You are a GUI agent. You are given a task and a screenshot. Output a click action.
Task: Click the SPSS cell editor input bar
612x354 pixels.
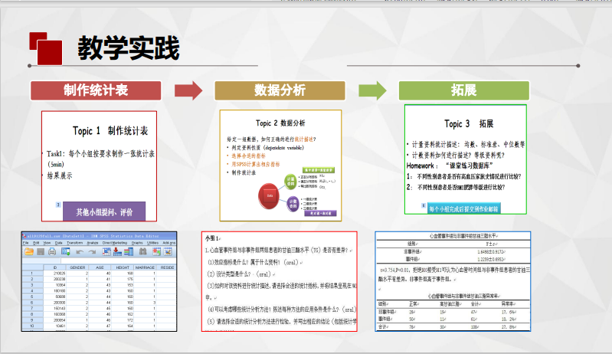[x=119, y=261]
